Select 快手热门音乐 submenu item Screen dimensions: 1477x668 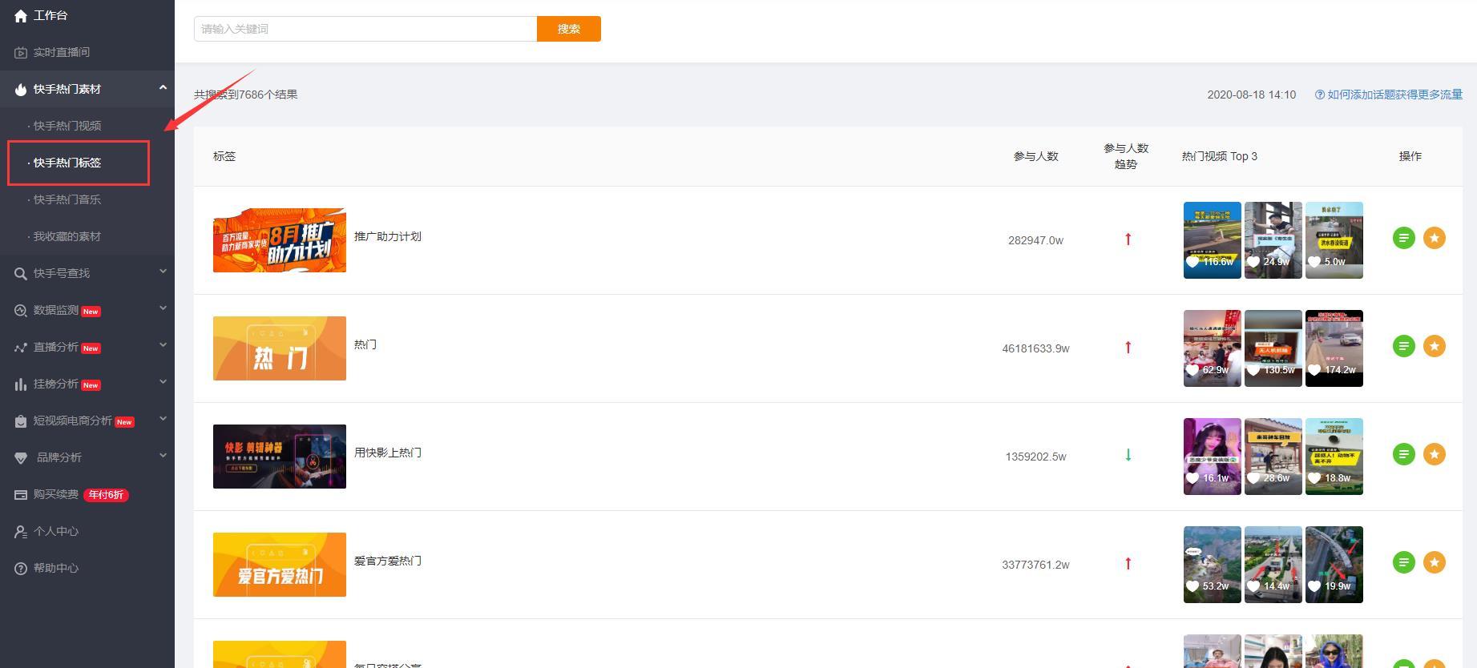[67, 199]
